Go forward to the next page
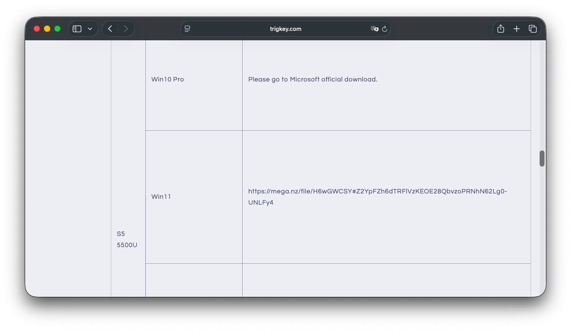 coord(126,29)
